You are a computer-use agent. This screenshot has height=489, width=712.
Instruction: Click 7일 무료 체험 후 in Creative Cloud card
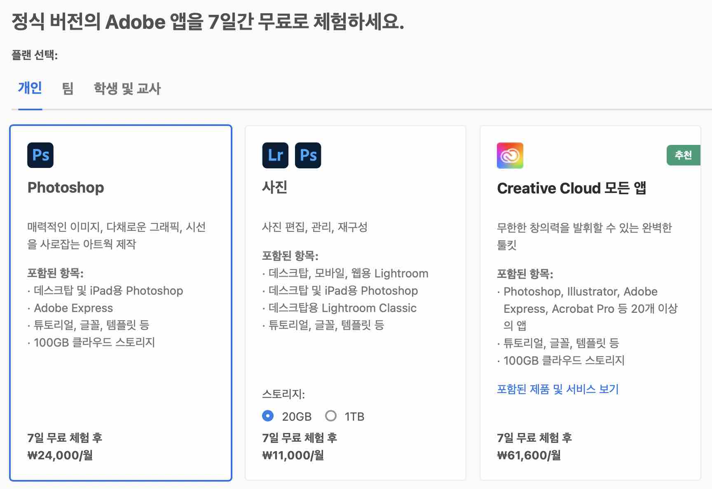pyautogui.click(x=534, y=438)
